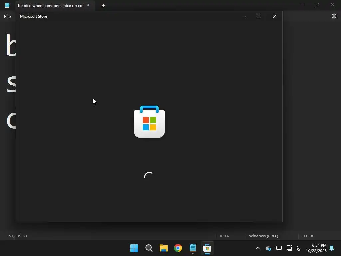Open Google Chrome from taskbar

[x=178, y=248]
